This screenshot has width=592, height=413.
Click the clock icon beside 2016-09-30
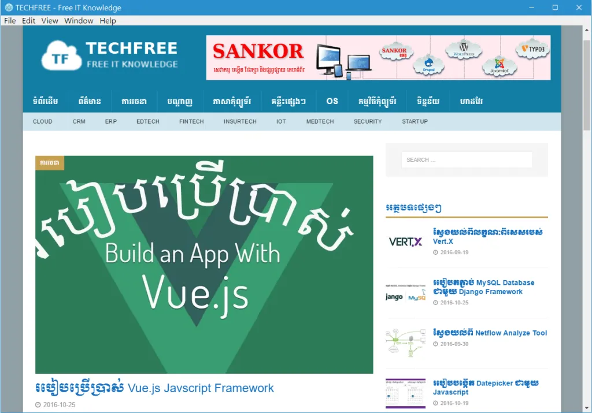tap(435, 344)
